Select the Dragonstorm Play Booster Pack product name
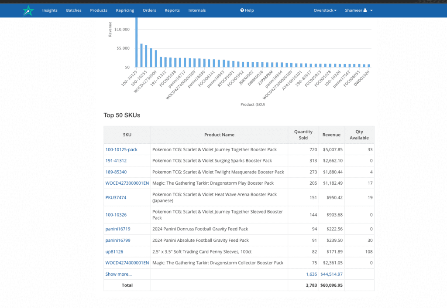The width and height of the screenshot is (447, 308). [x=213, y=183]
